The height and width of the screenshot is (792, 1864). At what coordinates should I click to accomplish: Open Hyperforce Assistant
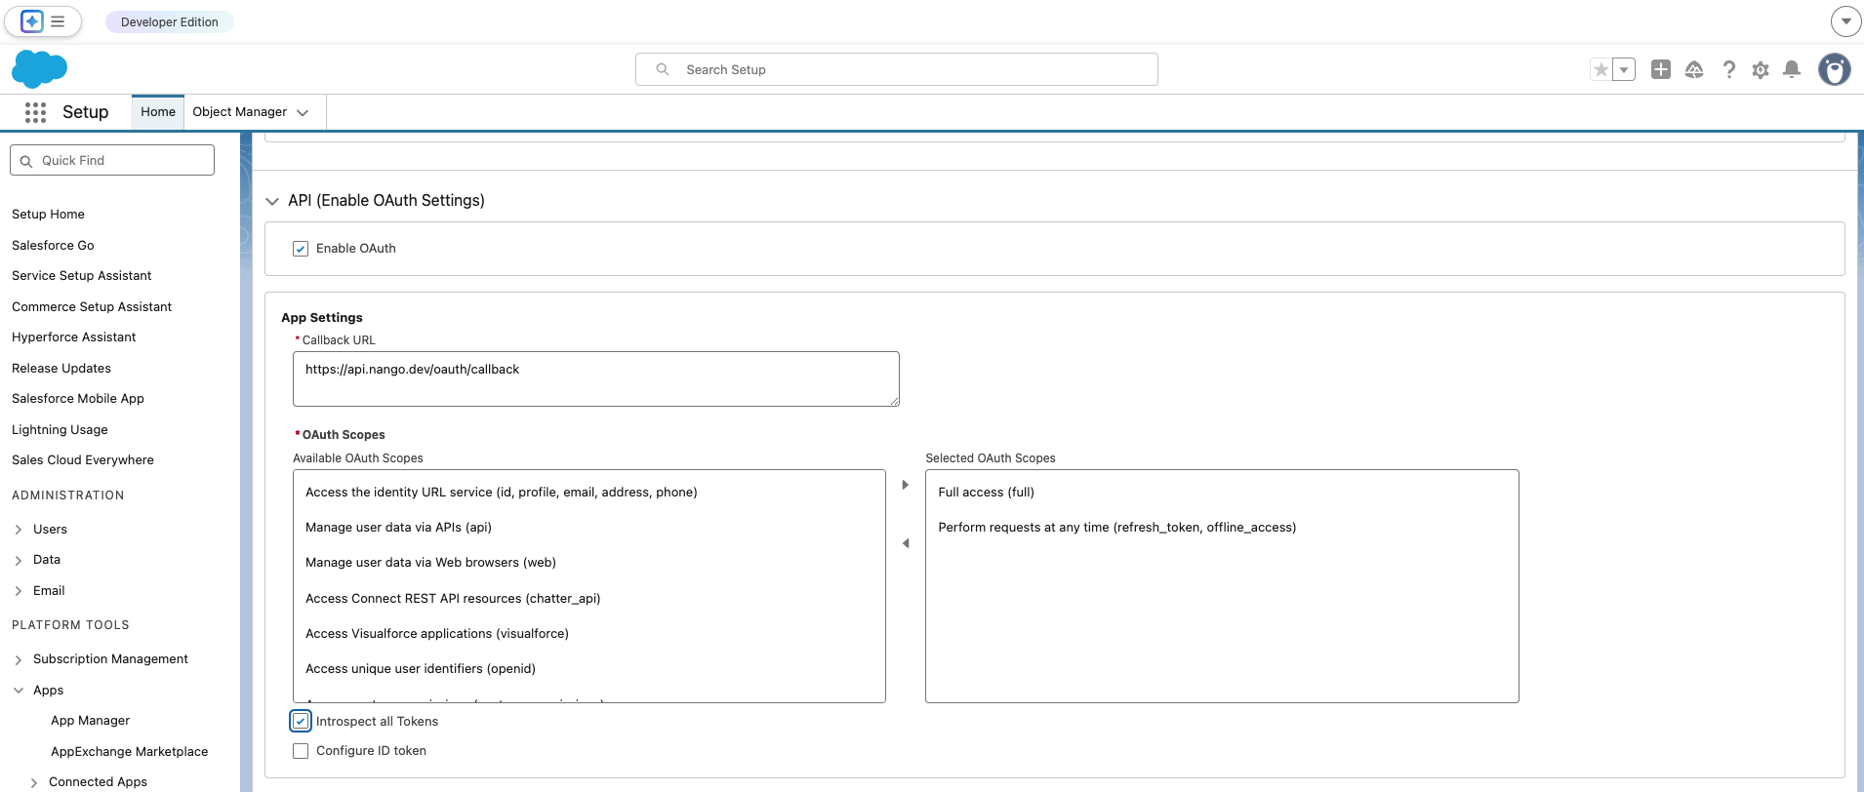pyautogui.click(x=74, y=337)
